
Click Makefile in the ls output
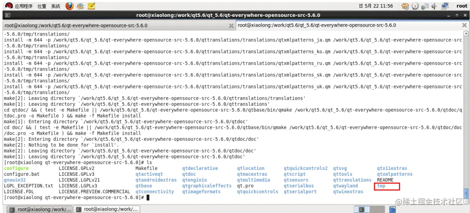(146, 168)
